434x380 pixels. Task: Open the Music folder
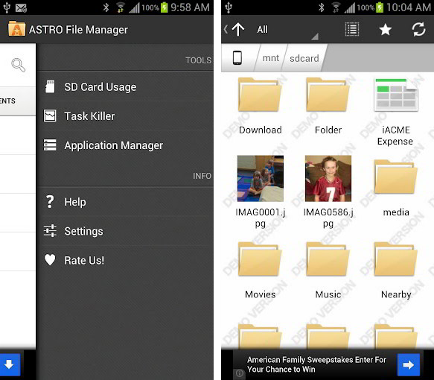328,270
